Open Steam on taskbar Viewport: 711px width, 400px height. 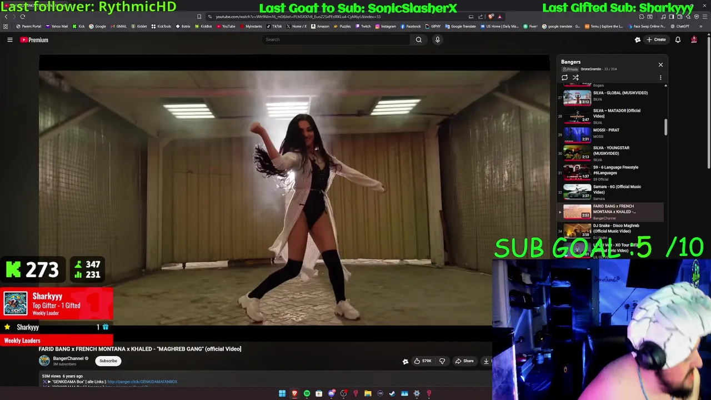(392, 393)
